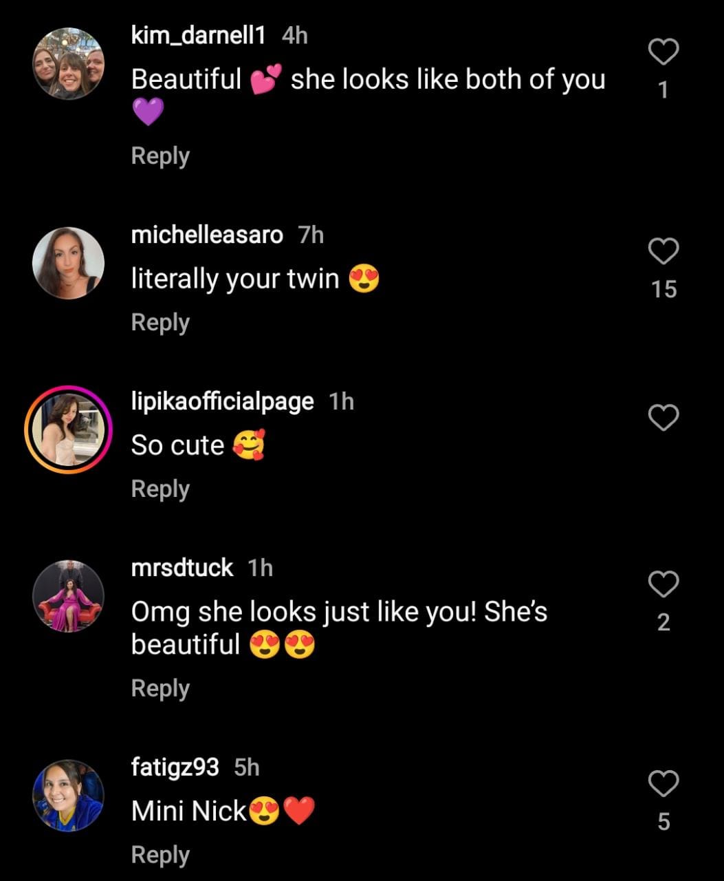View lipikaofficialpage's story from avatar ring
Screen dimensions: 724x881
tap(68, 429)
